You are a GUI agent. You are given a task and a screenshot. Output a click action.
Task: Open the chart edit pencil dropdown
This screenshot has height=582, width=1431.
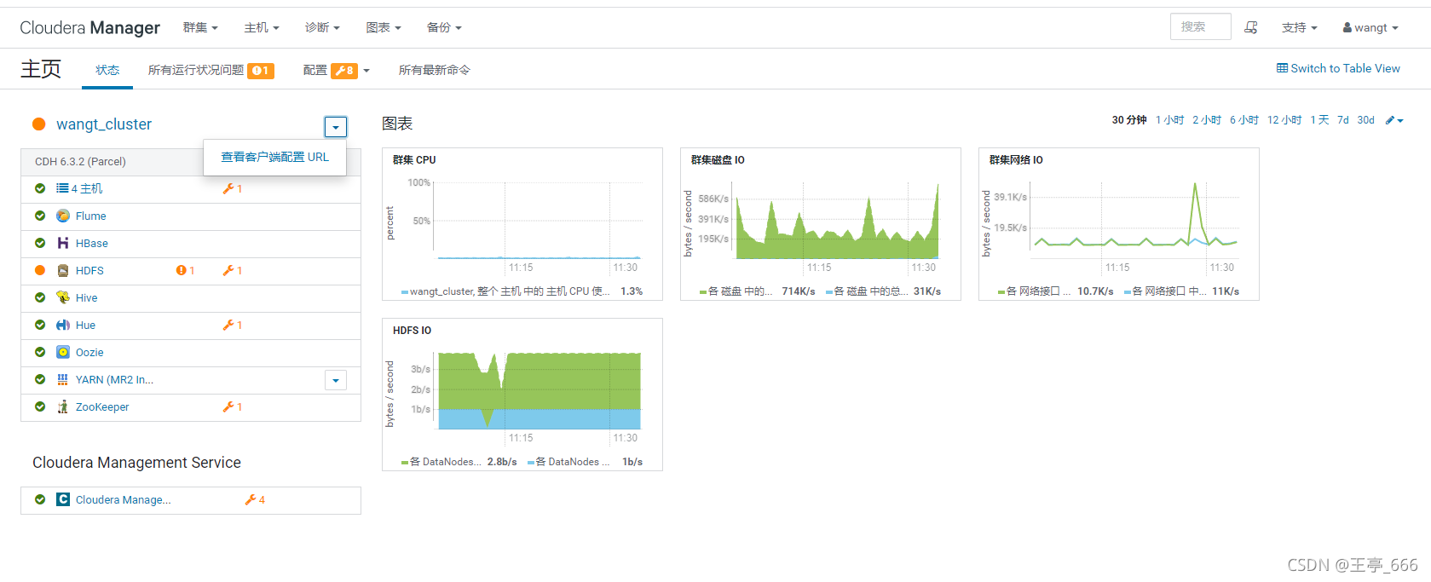(x=1394, y=120)
